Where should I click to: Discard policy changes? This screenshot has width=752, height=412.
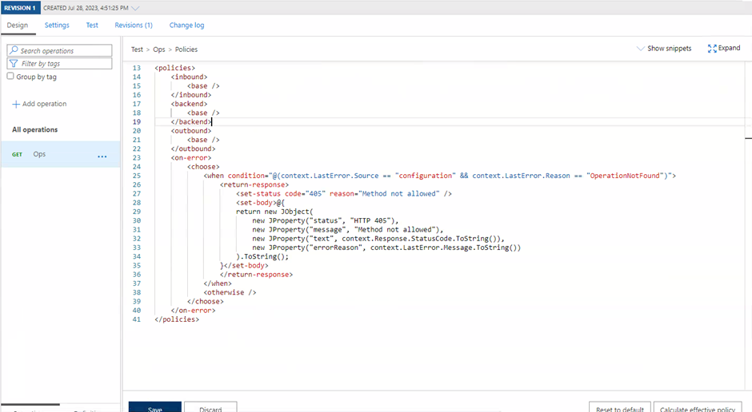(x=210, y=407)
